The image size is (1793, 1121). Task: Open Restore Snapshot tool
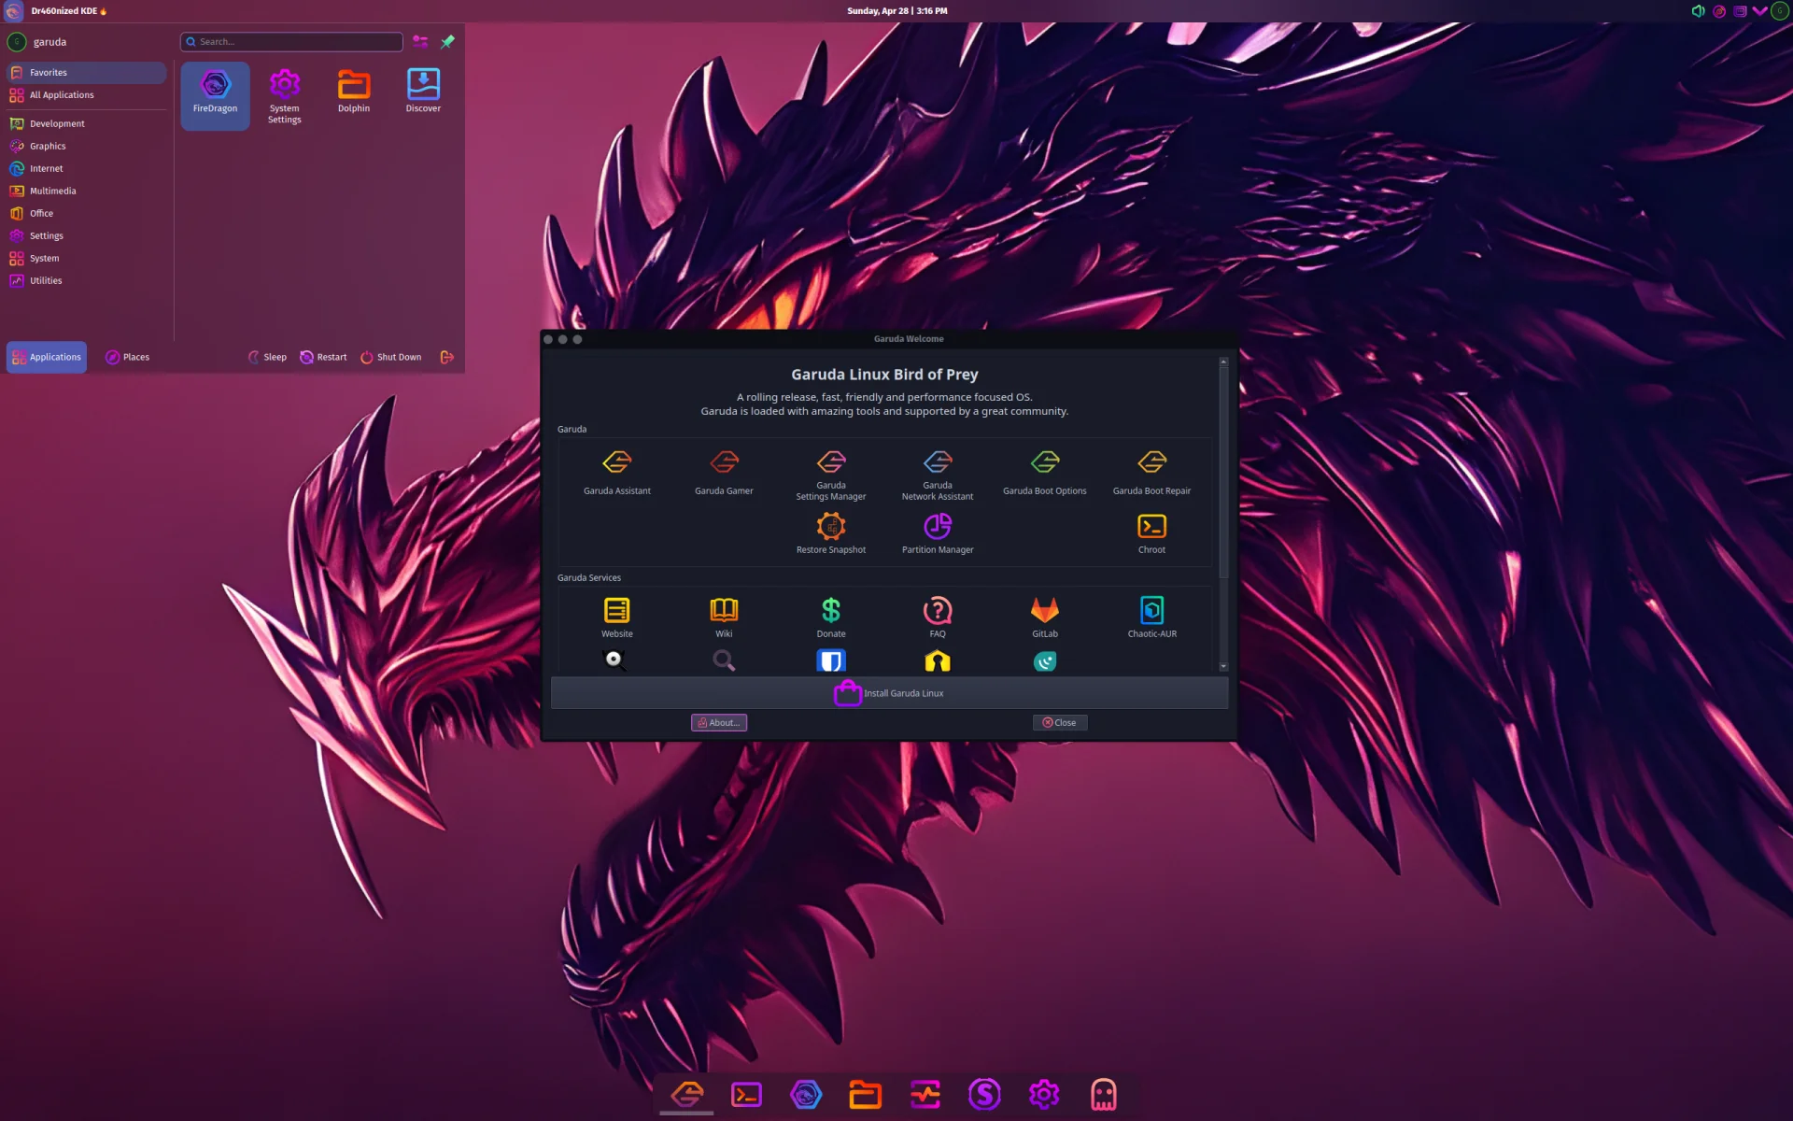click(x=830, y=531)
